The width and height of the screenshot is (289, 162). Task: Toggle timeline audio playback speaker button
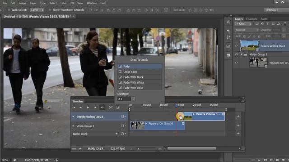coord(103,108)
